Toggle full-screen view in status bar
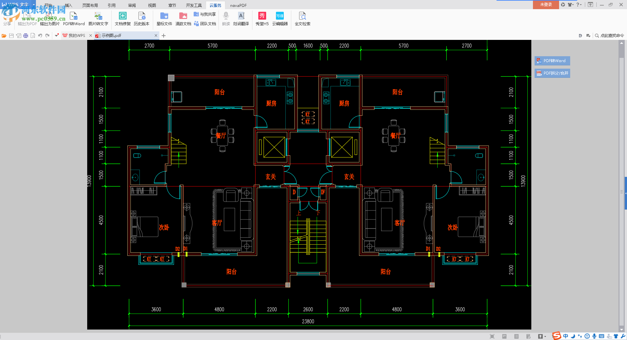Screen dimensions: 627x340 click(x=492, y=336)
